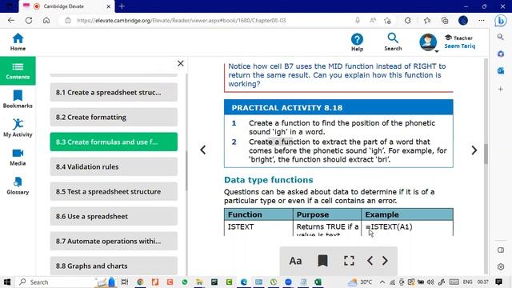512x288 pixels.
Task: Go to next page using right chevron
Action: pyautogui.click(x=474, y=150)
